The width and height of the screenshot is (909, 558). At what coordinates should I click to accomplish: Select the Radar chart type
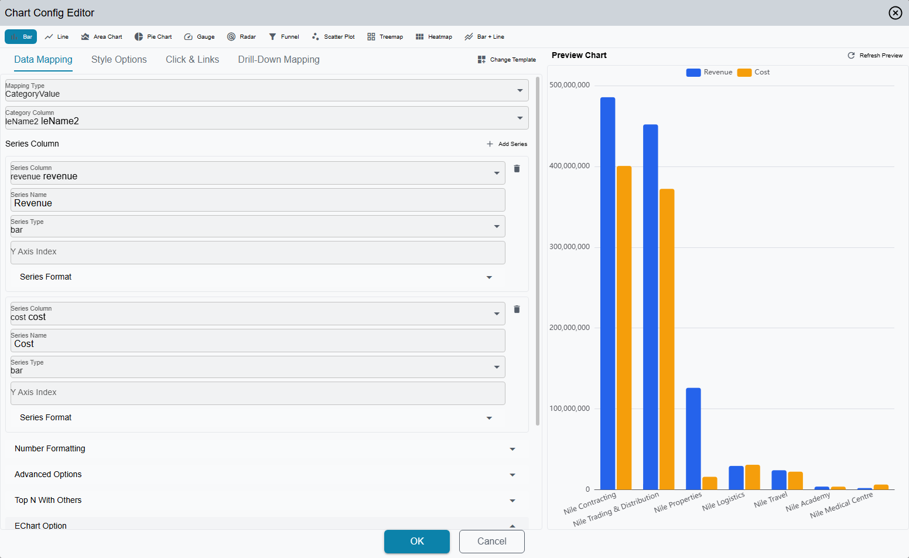click(241, 37)
